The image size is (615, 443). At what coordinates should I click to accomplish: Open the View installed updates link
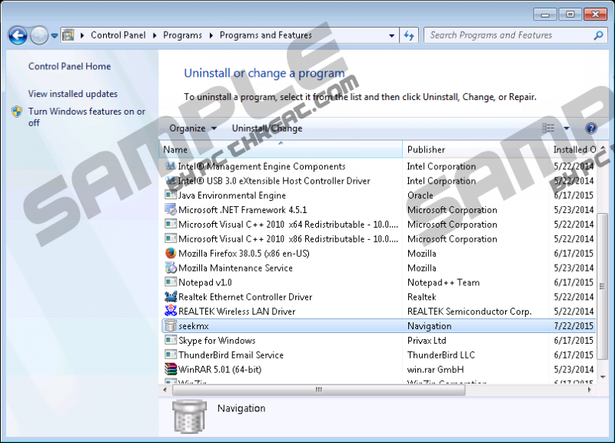[73, 94]
